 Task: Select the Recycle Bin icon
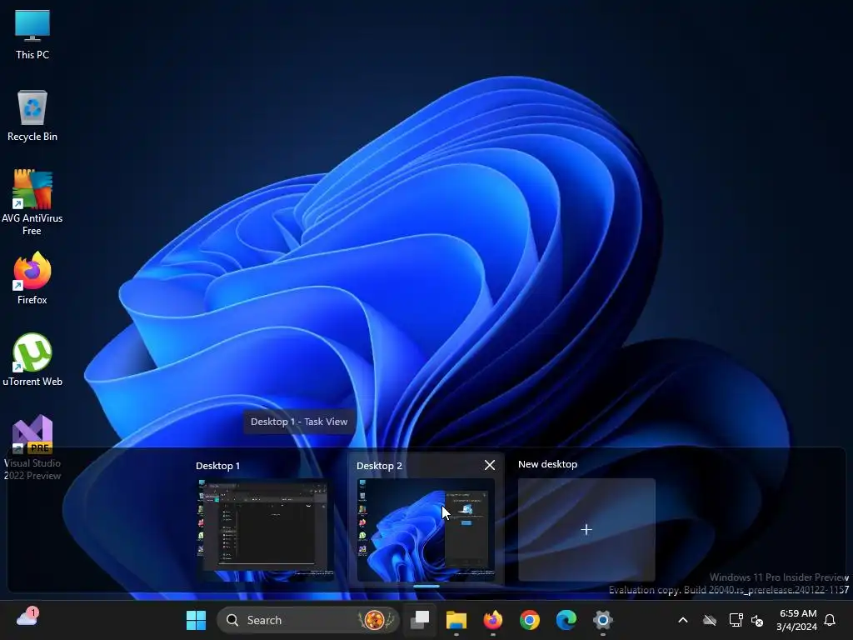[32, 115]
